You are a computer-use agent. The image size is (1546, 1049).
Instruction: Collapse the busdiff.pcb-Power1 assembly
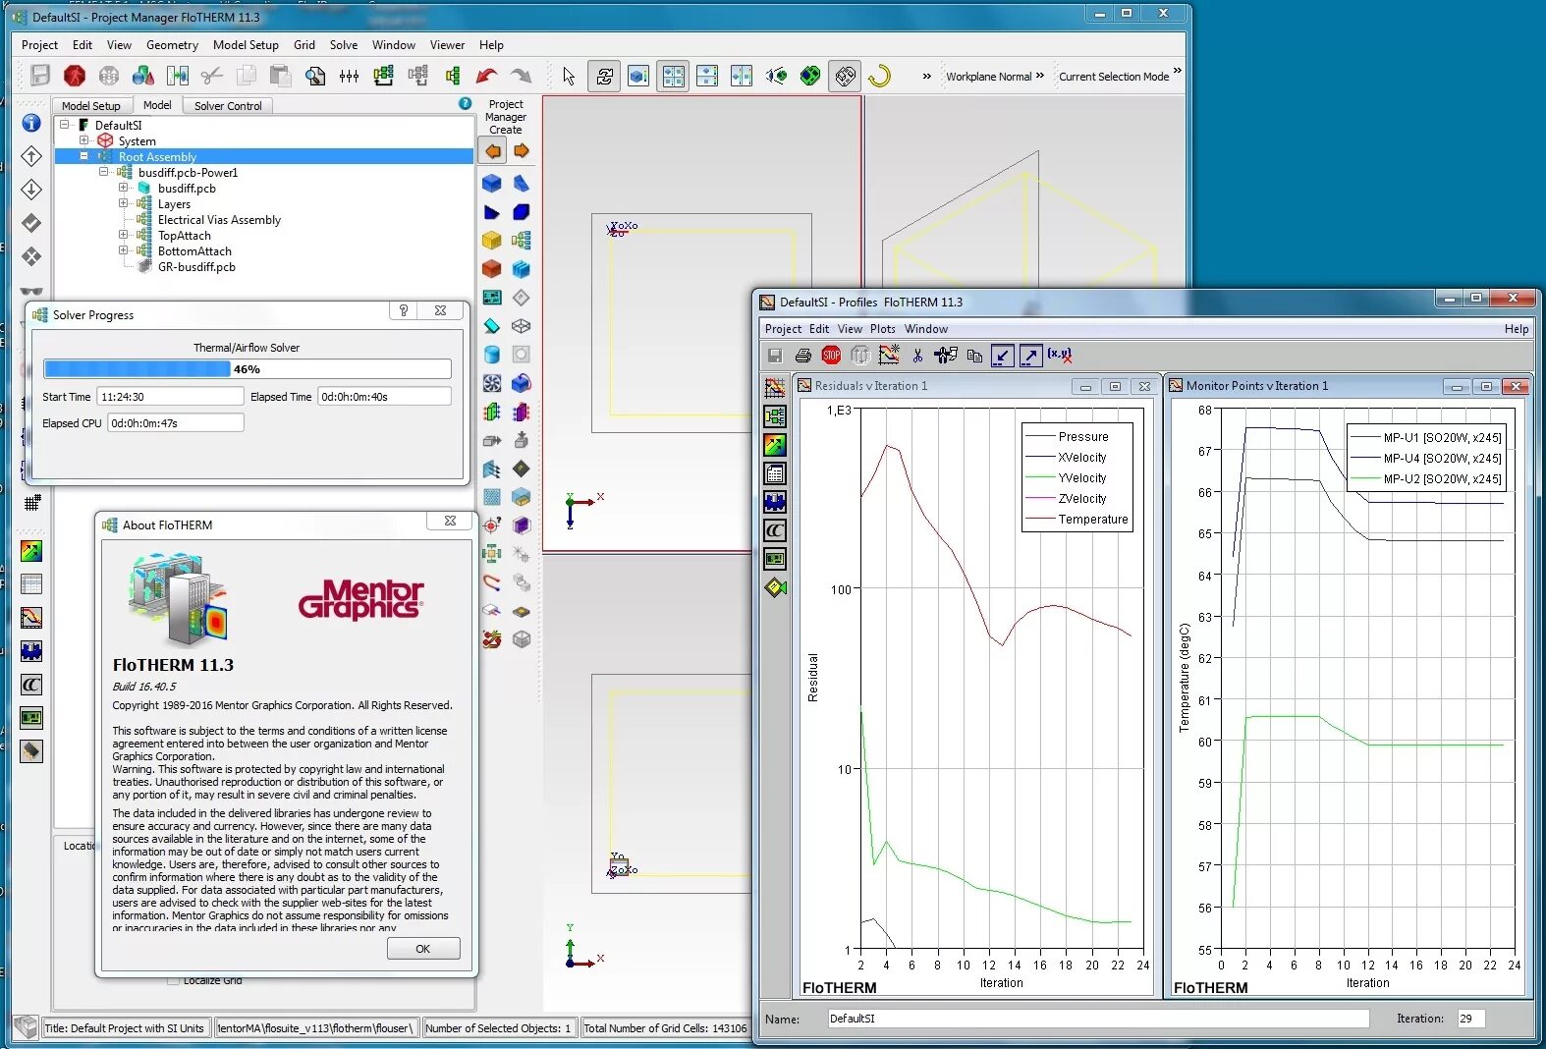pyautogui.click(x=103, y=172)
